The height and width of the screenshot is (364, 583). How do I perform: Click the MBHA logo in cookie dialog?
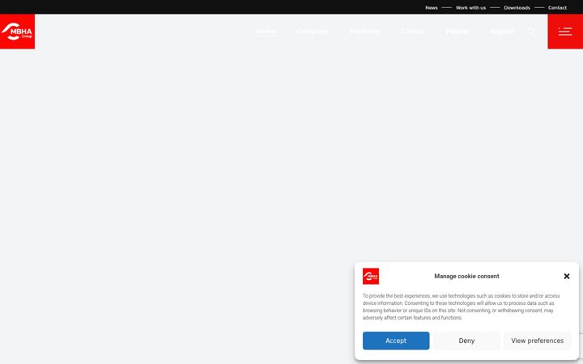click(371, 276)
